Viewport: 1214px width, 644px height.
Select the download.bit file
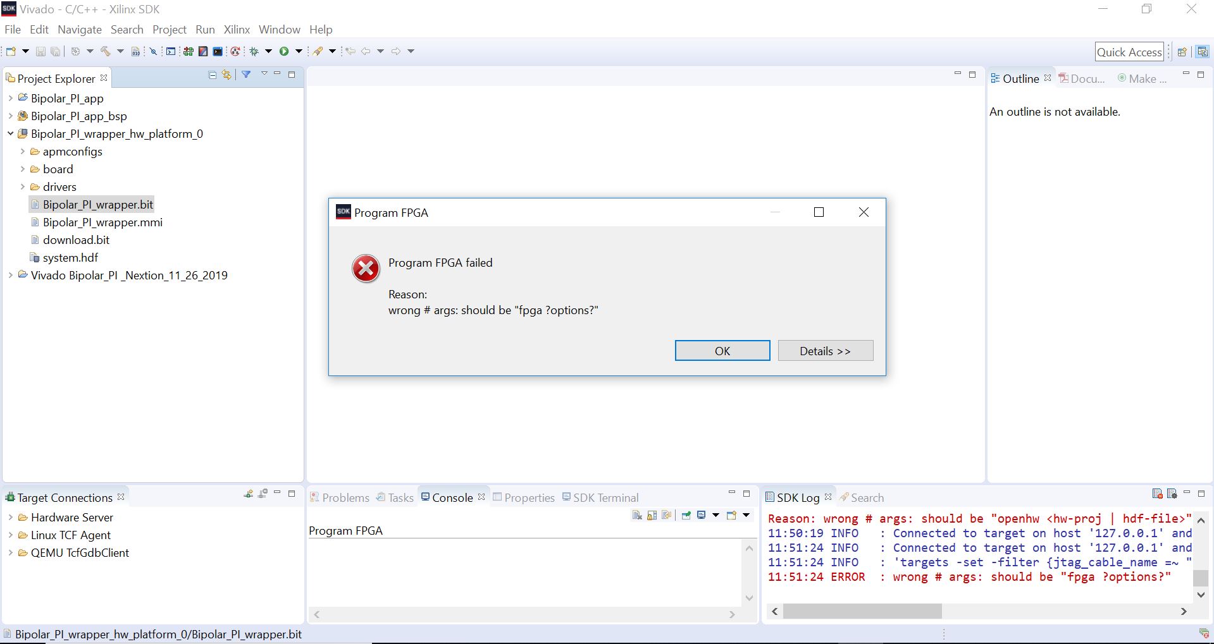(76, 240)
